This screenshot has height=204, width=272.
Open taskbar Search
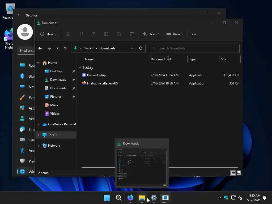coord(119,198)
